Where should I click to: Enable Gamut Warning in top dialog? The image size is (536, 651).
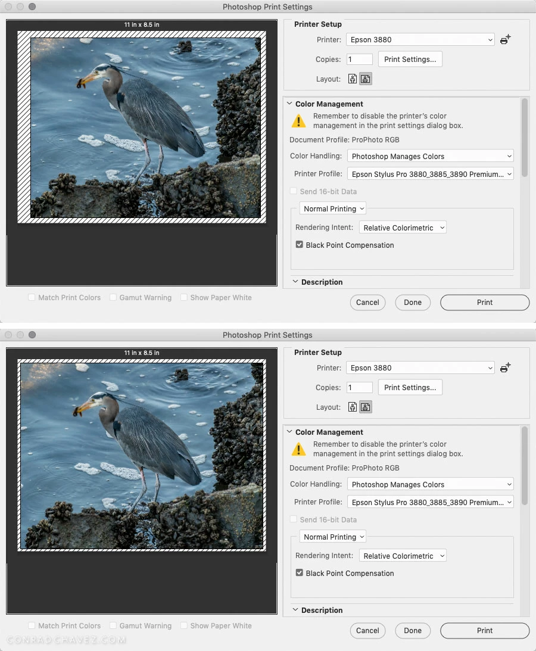[113, 297]
